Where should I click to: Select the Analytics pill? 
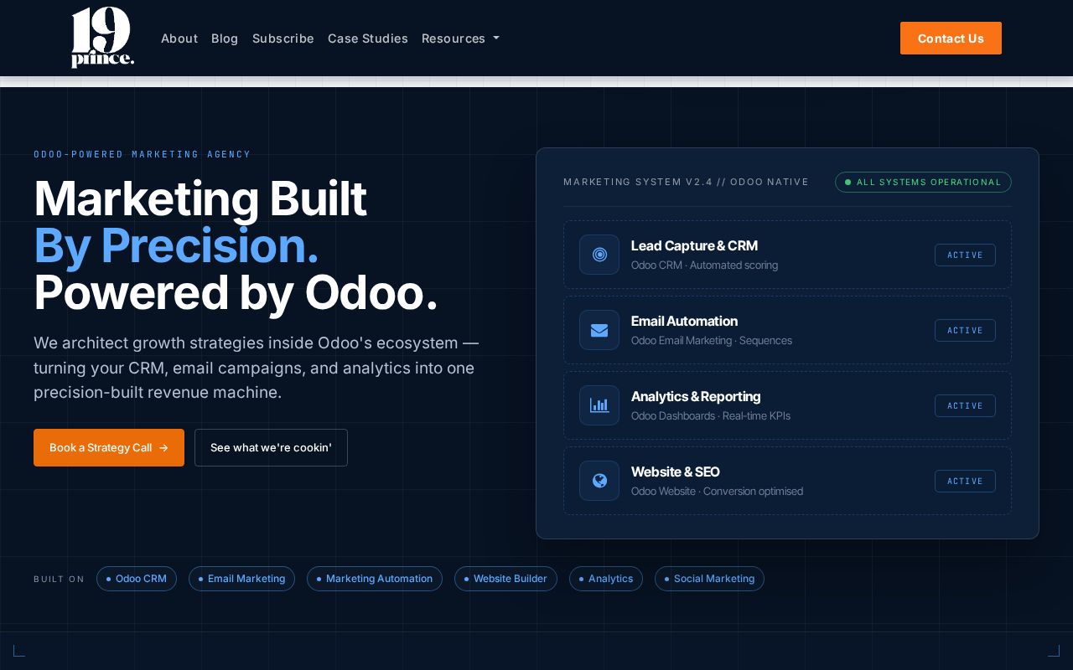click(x=606, y=579)
